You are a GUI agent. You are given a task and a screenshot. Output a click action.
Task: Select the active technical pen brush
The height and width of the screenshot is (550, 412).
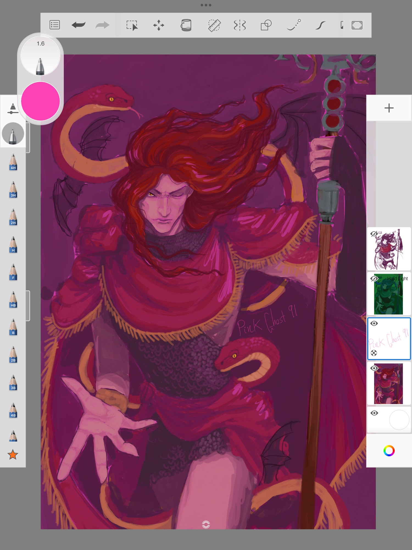[13, 133]
